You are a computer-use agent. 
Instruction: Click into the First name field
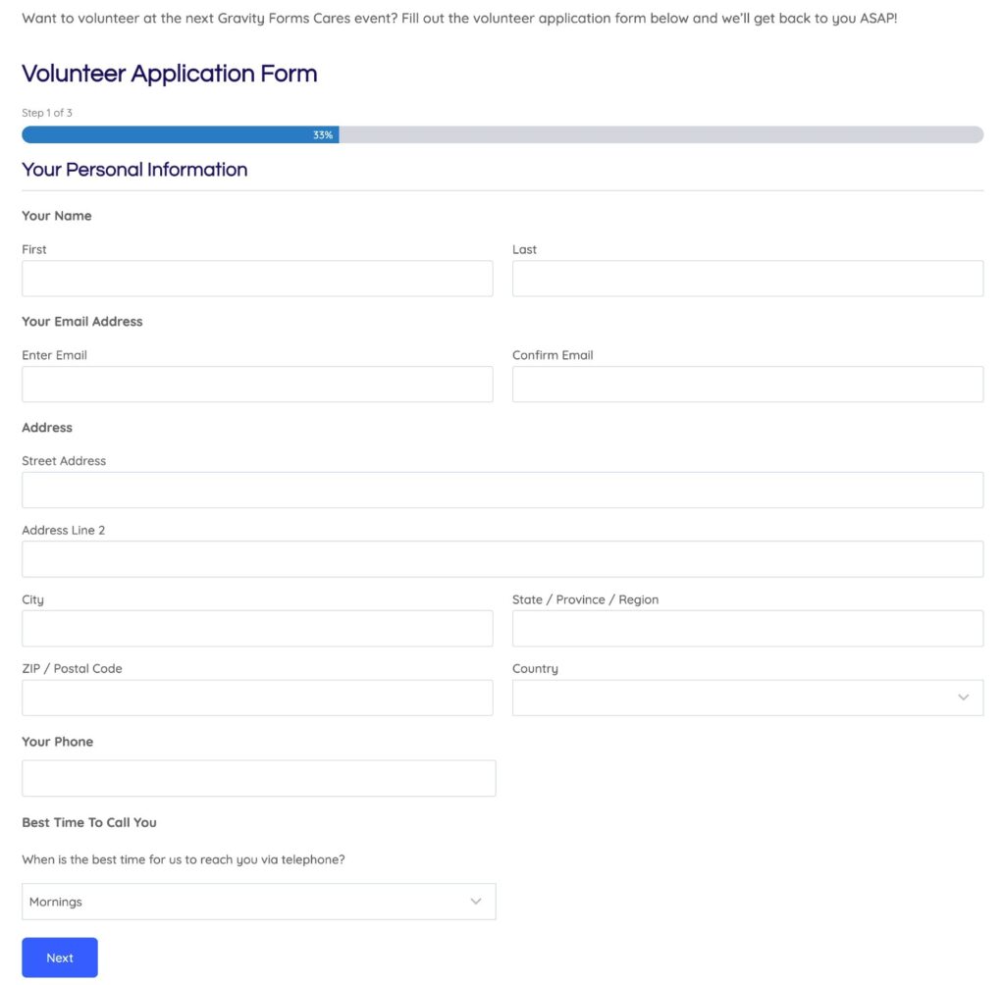257,278
